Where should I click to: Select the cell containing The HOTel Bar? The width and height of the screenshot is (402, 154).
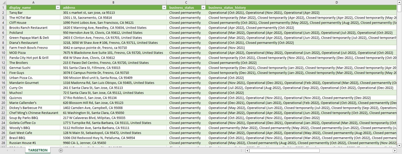click(33, 18)
